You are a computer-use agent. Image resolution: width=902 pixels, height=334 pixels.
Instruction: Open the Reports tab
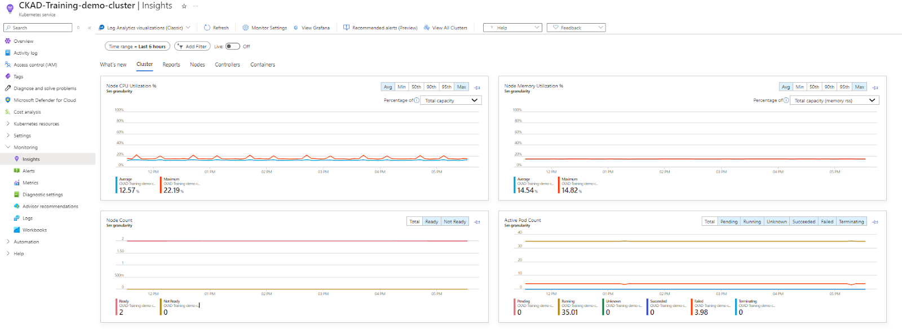(171, 65)
